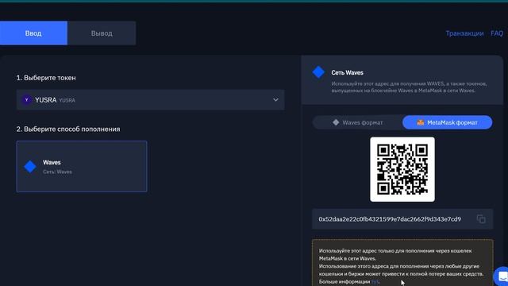
Task: Open the Транзакции link
Action: click(464, 33)
